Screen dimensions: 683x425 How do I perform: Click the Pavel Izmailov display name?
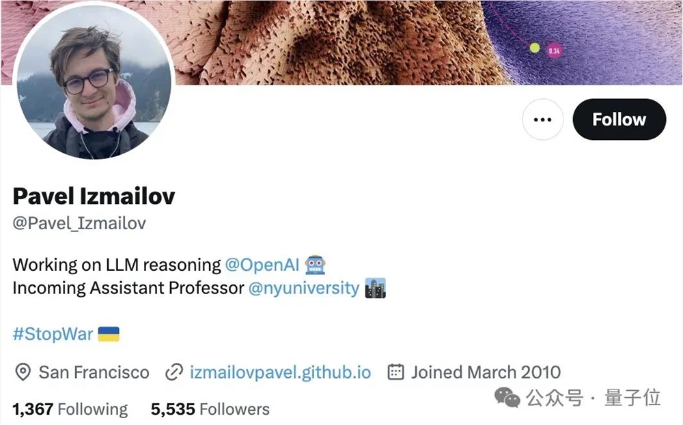pos(94,196)
